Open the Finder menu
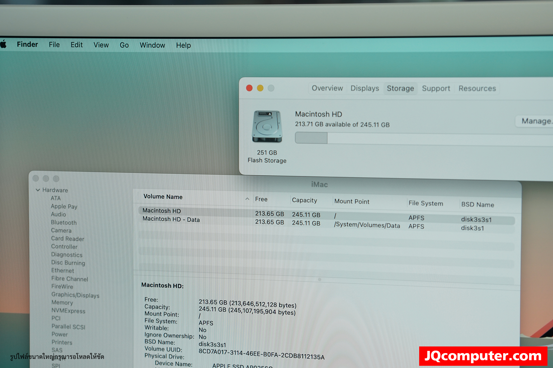 tap(27, 44)
